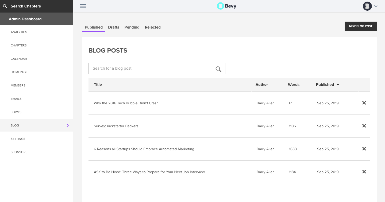Remove the post about Automated Marketing
385x202 pixels.
pos(364,149)
